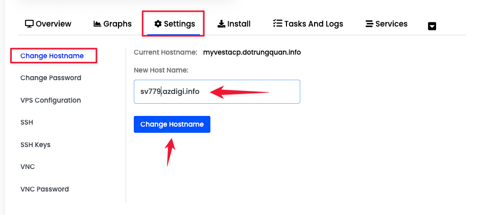The image size is (479, 215).
Task: Click the checklist icon beside Tasks And Logs
Action: point(277,24)
